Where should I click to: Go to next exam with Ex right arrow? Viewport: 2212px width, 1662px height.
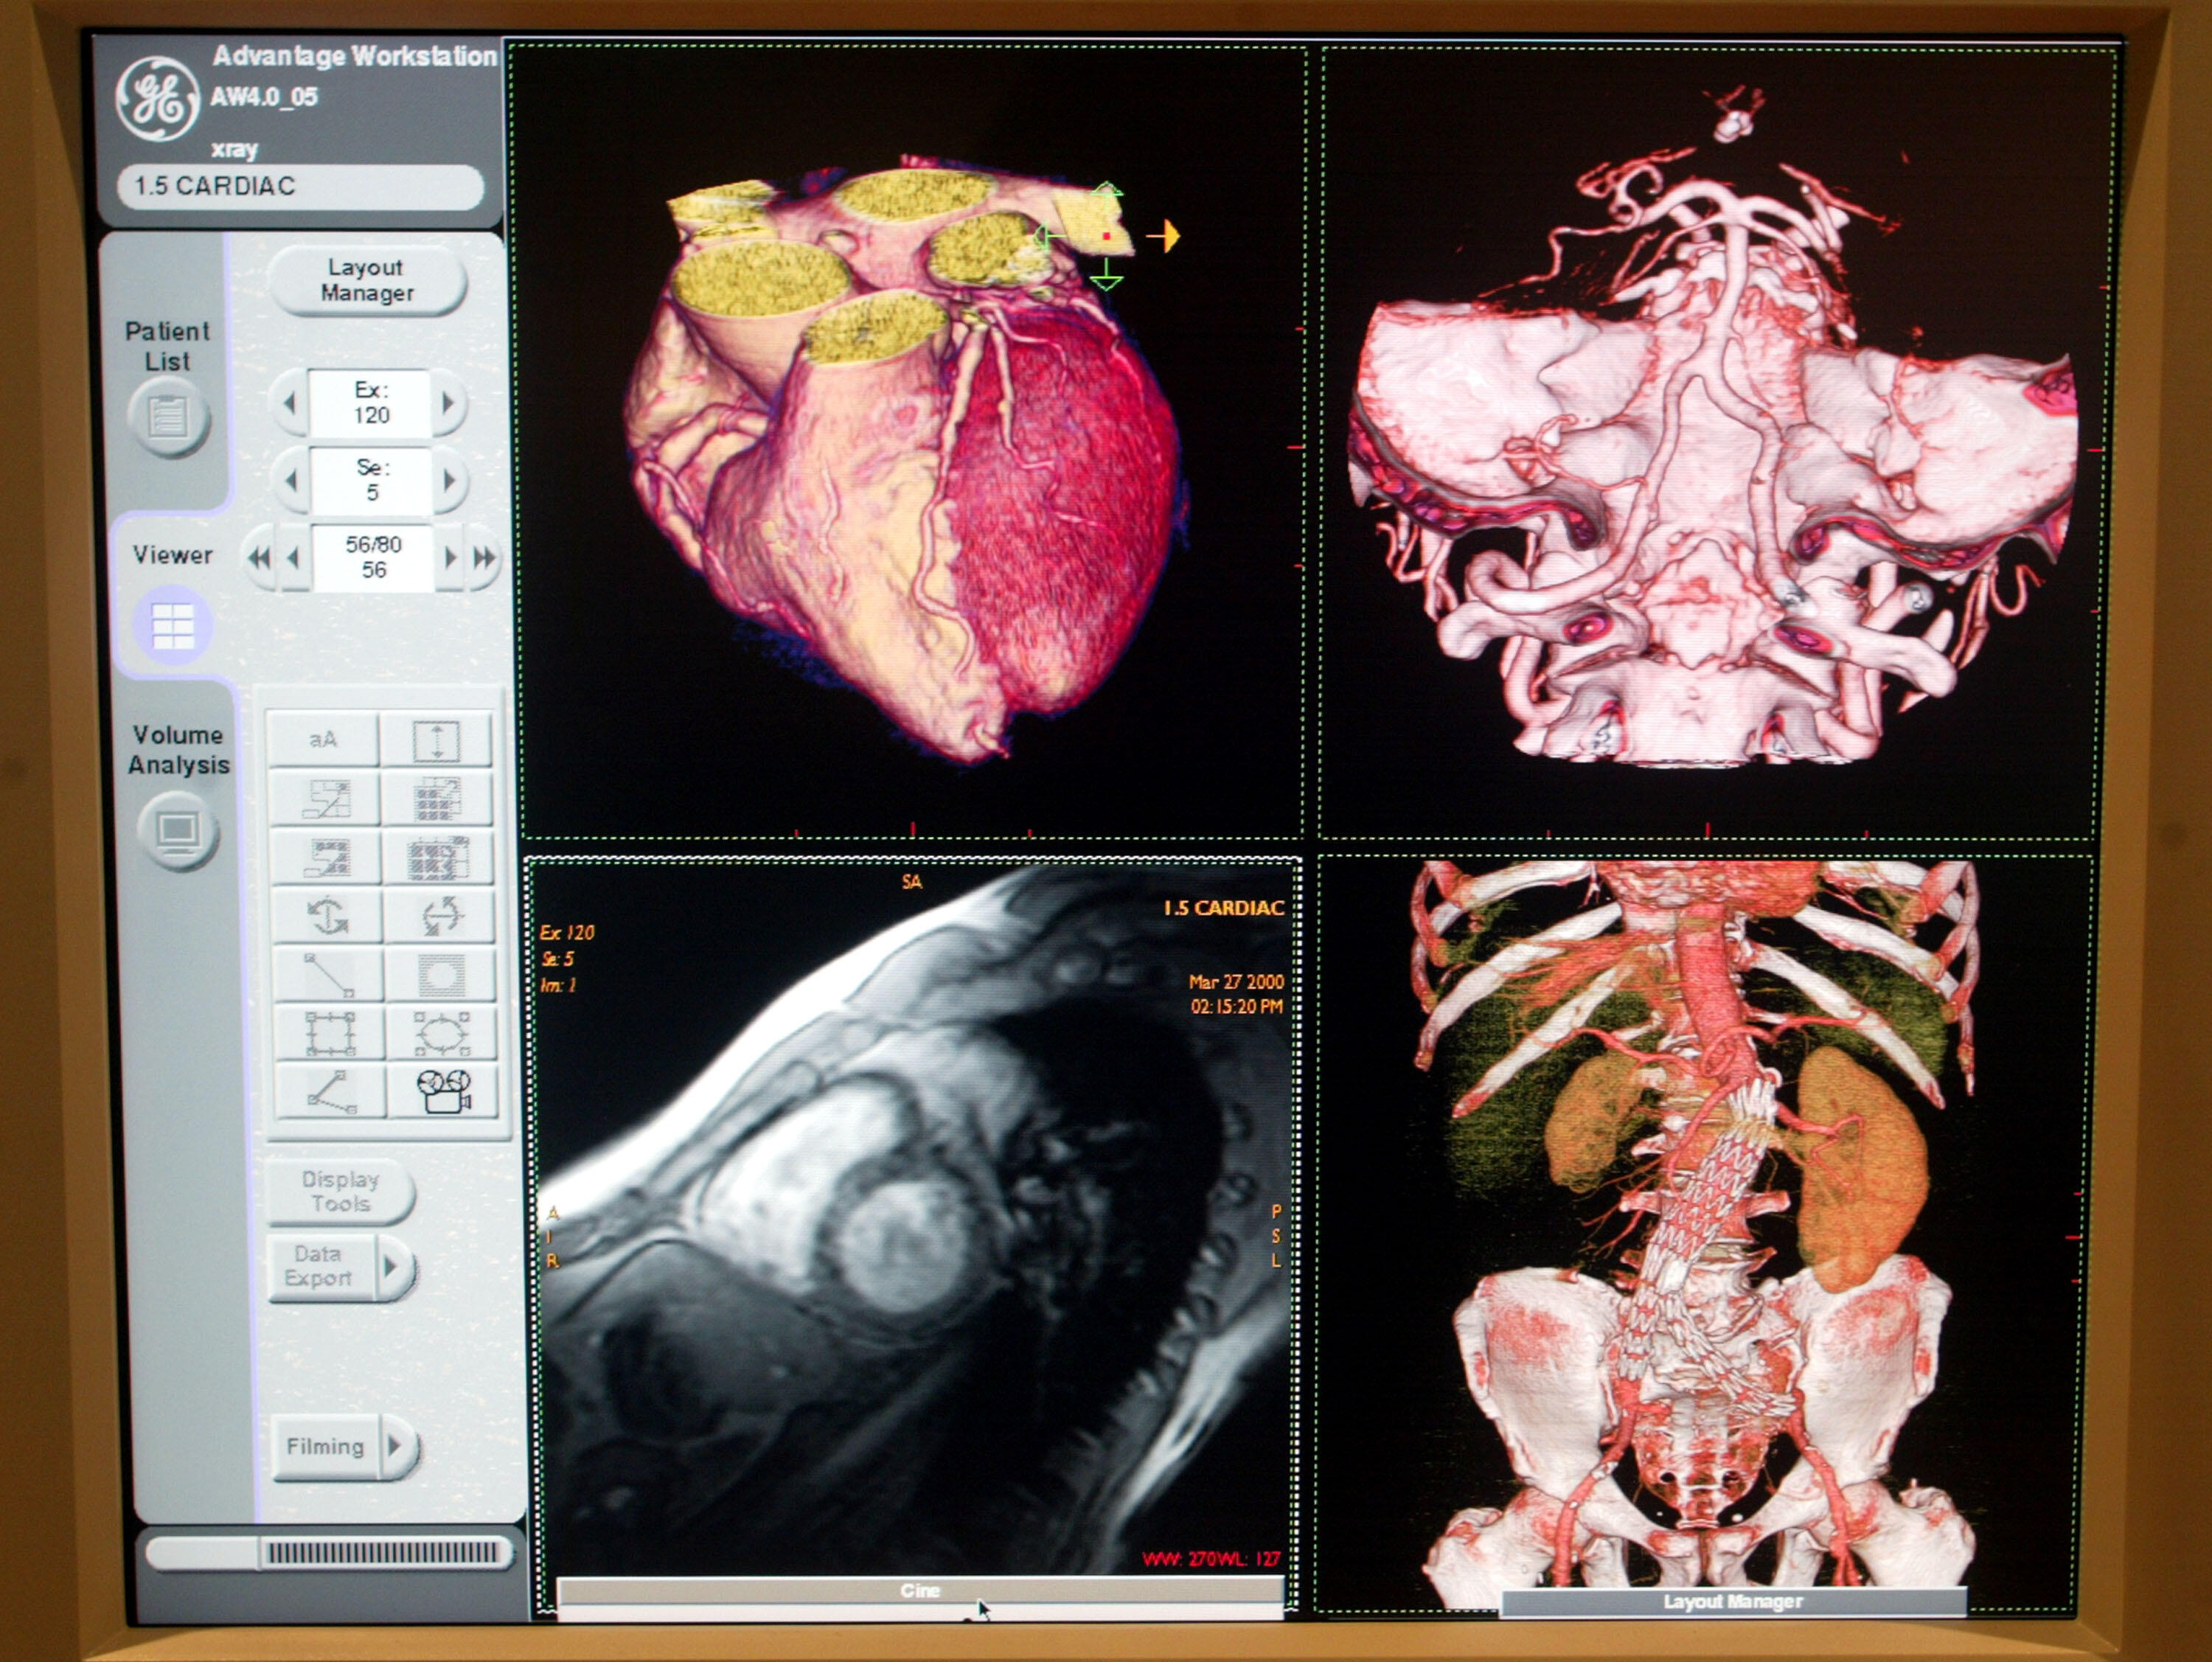[x=448, y=403]
